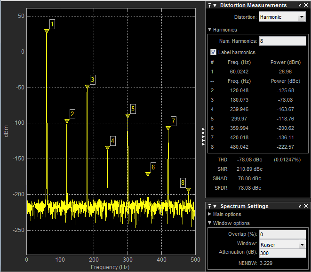This screenshot has height=272, width=311.
Task: Click harmonic marker 1 label on plot
Action: tap(52, 24)
